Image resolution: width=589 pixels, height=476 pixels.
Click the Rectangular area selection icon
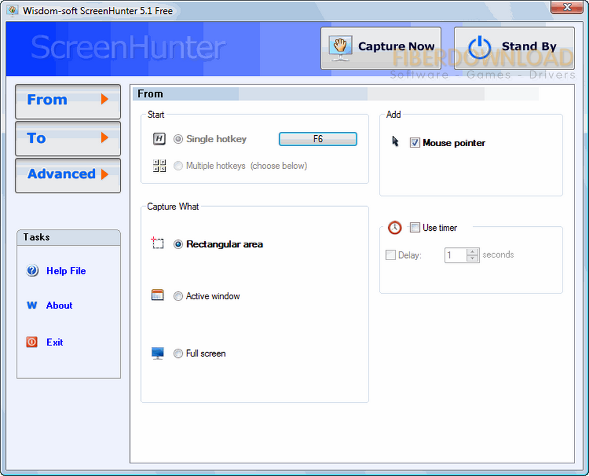[x=158, y=243]
